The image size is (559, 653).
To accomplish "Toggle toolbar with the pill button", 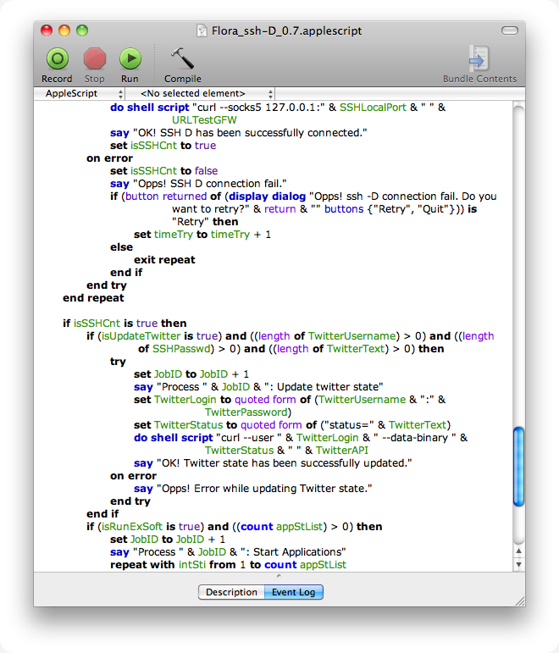I will pyautogui.click(x=509, y=30).
